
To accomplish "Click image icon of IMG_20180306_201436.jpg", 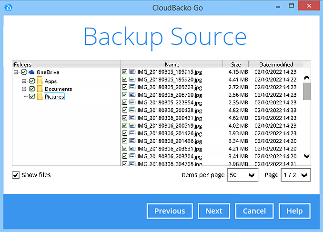I will coord(132,141).
